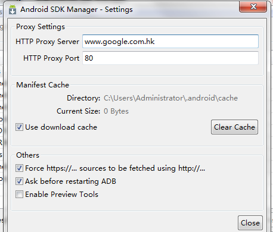This screenshot has height=232, width=273.
Task: Select the HTTP Proxy Port field containing 80
Action: click(x=170, y=58)
